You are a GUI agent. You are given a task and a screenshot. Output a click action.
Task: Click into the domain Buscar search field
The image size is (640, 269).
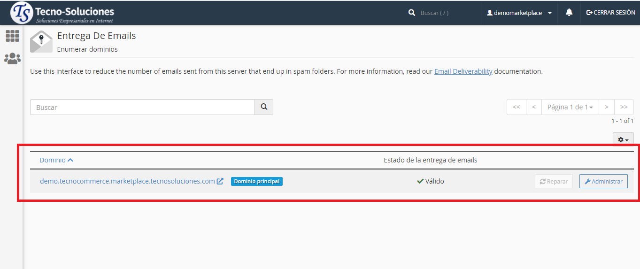click(x=142, y=107)
